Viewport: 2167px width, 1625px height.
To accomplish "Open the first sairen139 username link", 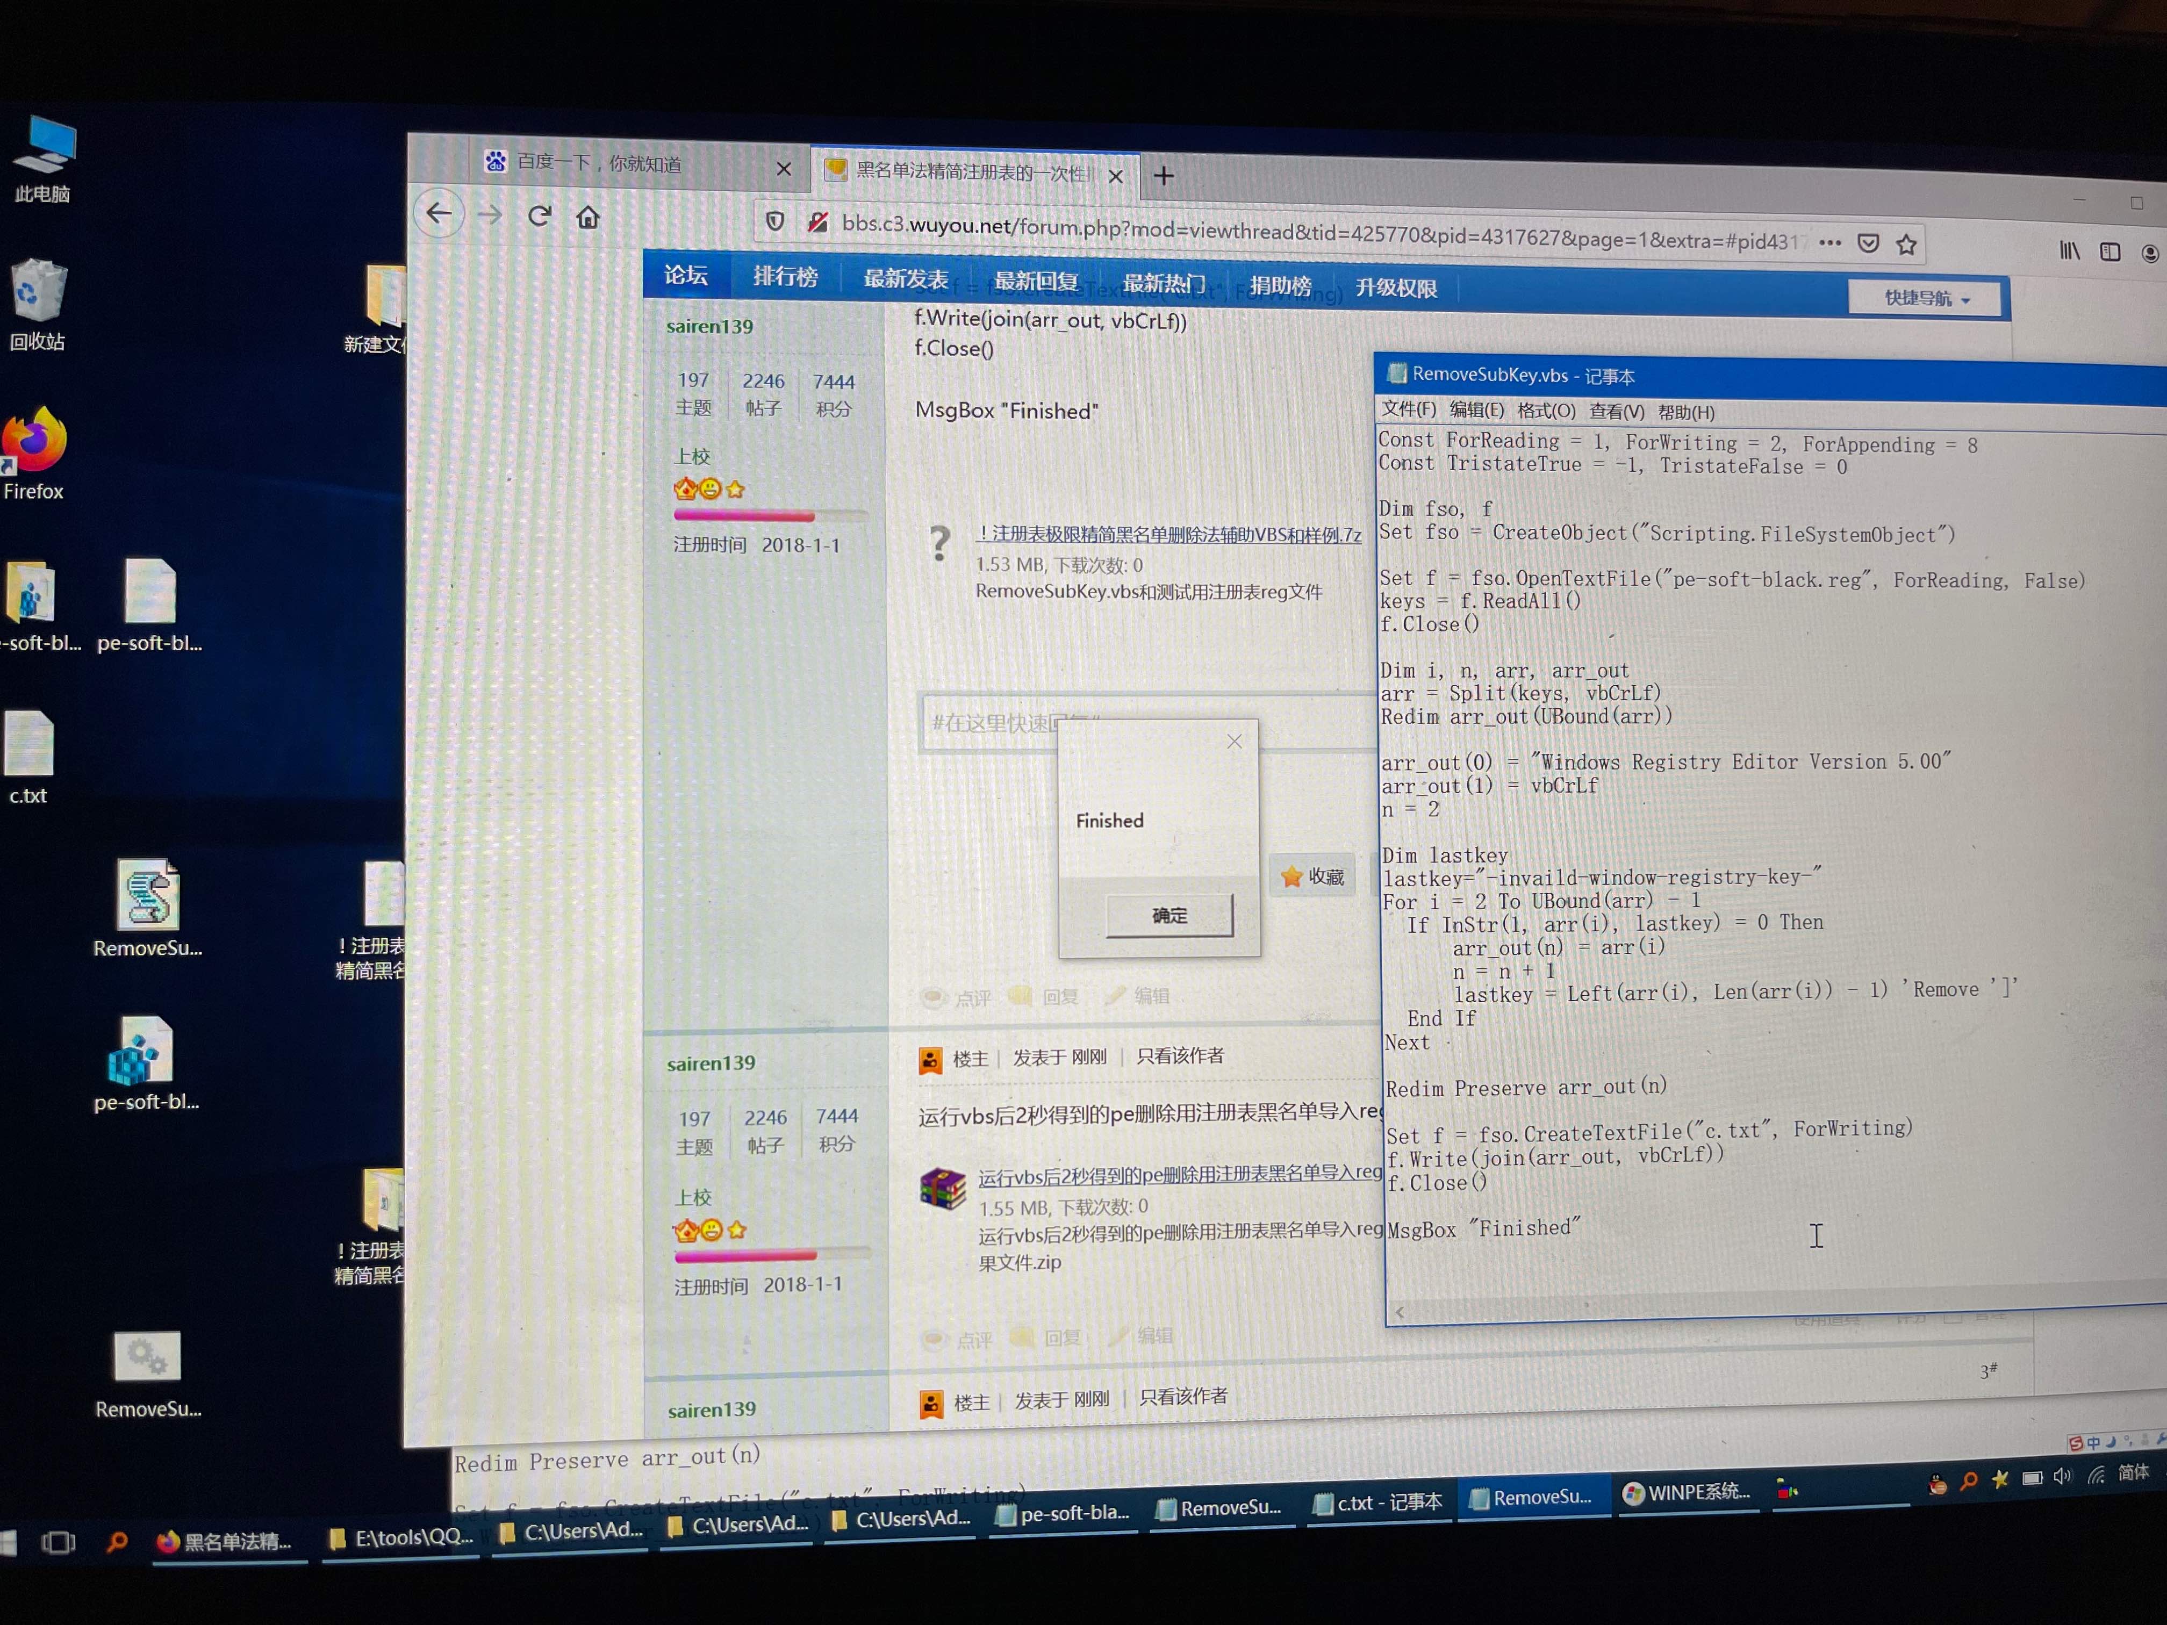I will tap(709, 326).
